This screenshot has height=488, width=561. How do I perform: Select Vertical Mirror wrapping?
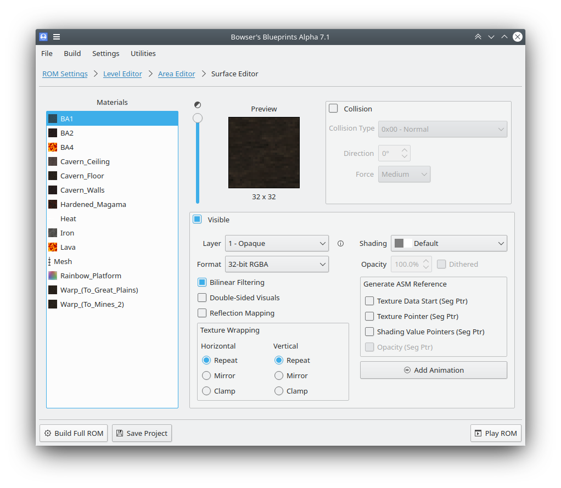coord(279,375)
